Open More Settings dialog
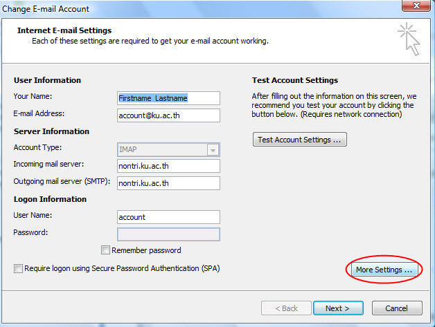 [x=384, y=270]
